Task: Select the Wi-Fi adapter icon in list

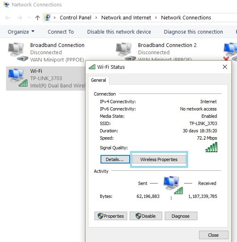Action: 18,78
